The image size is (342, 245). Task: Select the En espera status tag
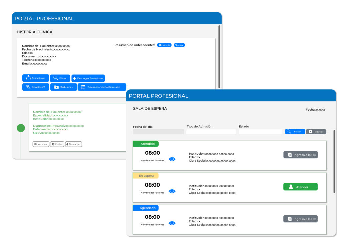pos(146,176)
